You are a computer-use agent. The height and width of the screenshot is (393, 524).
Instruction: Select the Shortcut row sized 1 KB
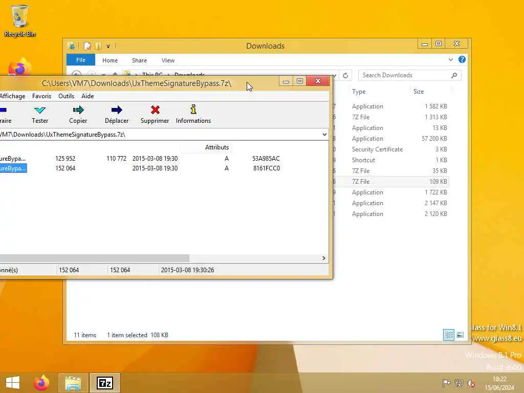(x=391, y=160)
